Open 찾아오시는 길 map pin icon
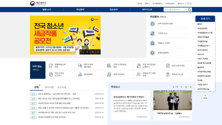This screenshot has height=125, width=222. pos(168,74)
